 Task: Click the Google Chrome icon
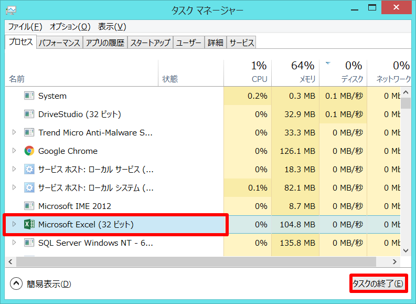coord(29,151)
